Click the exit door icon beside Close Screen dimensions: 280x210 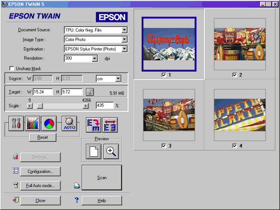tap(16, 200)
